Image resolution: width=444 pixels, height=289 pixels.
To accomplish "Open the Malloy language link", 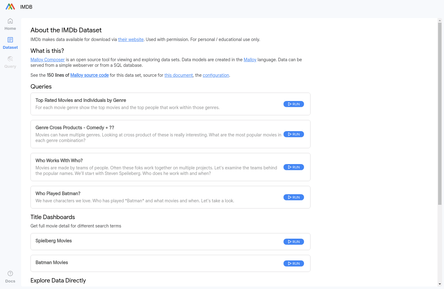I will click(250, 60).
